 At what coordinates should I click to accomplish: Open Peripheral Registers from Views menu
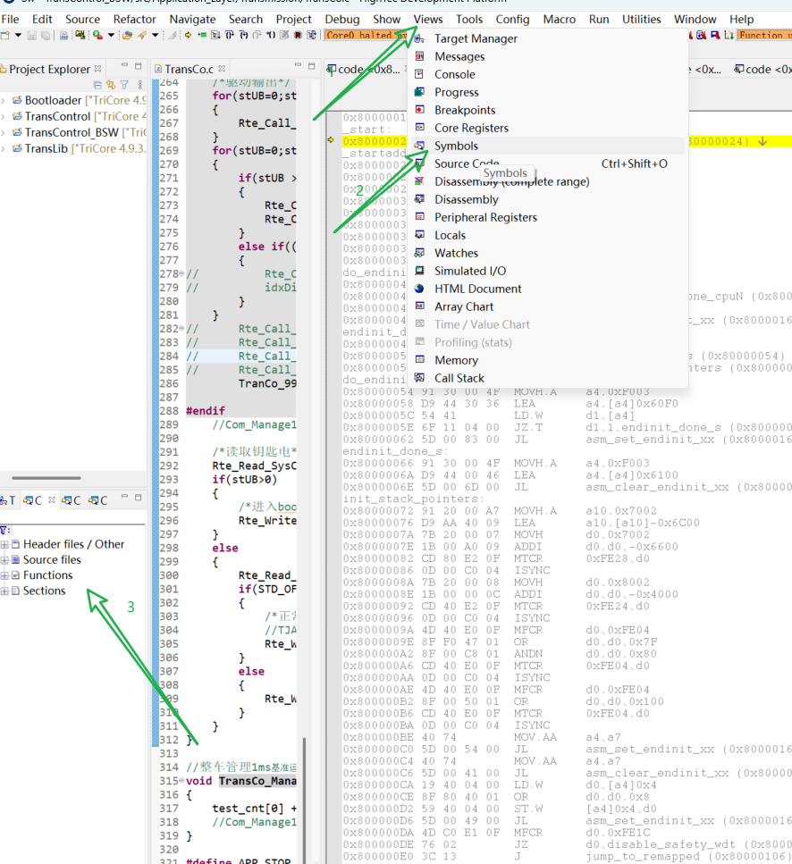548,217
